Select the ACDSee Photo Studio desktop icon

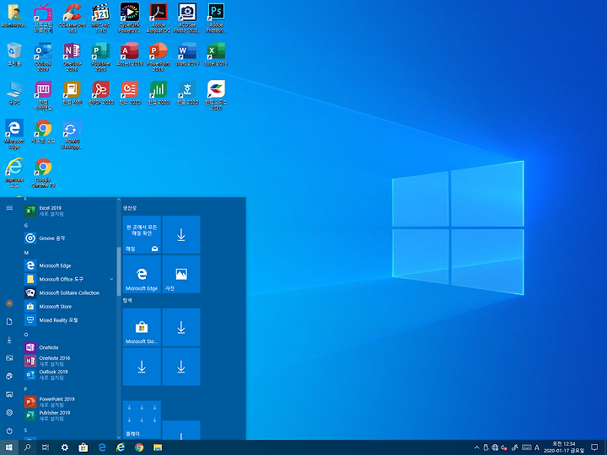[187, 19]
